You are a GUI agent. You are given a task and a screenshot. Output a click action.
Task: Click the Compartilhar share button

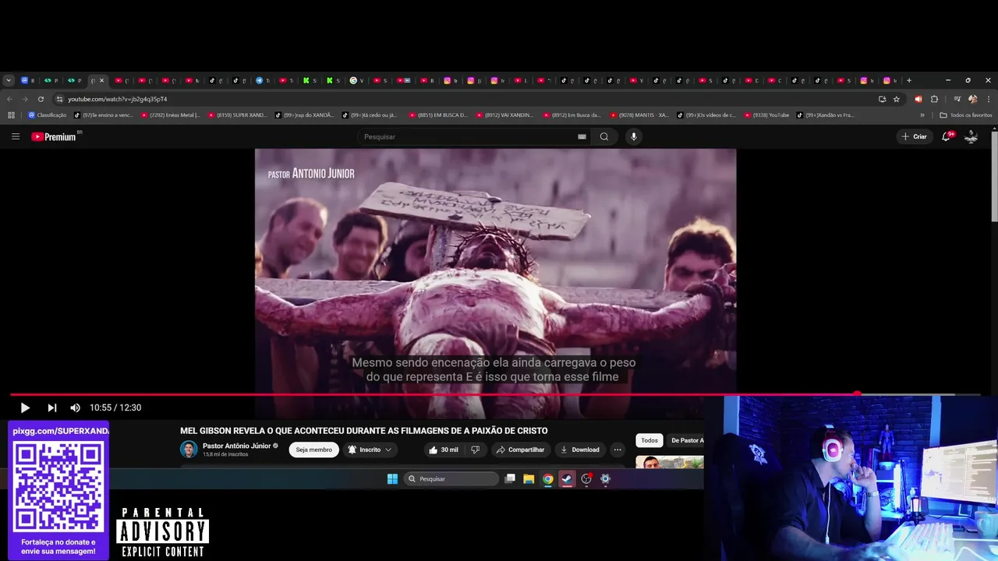(x=520, y=450)
